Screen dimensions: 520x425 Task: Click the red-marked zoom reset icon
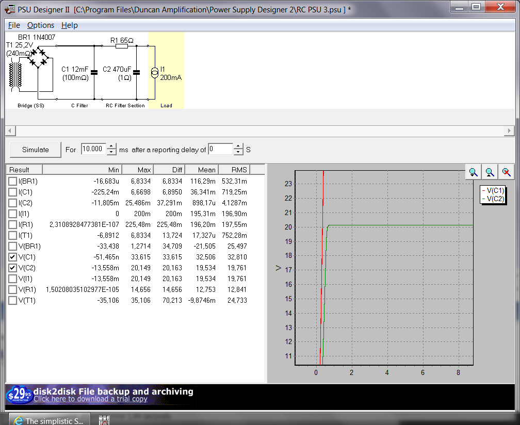(x=506, y=172)
